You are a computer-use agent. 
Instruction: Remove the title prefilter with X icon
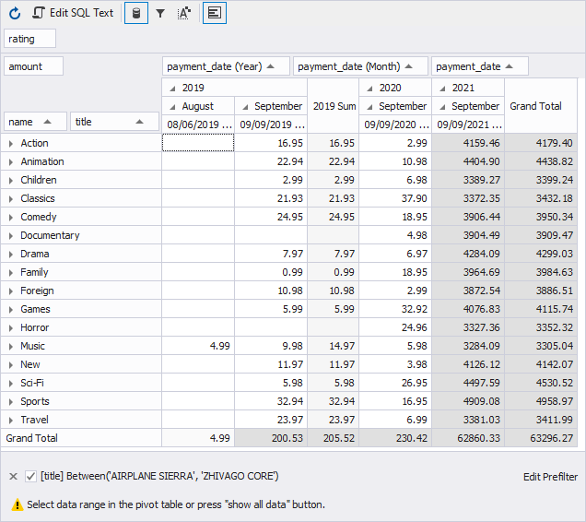pyautogui.click(x=13, y=476)
